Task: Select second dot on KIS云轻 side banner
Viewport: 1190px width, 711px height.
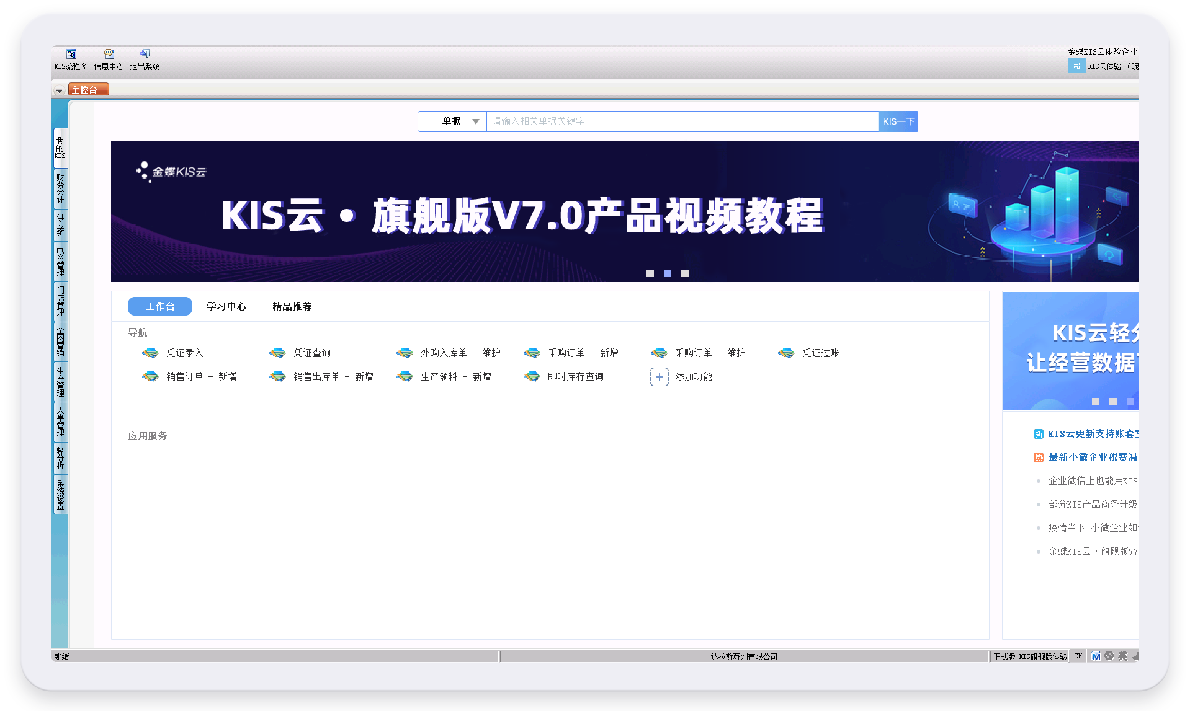Action: 1113,402
